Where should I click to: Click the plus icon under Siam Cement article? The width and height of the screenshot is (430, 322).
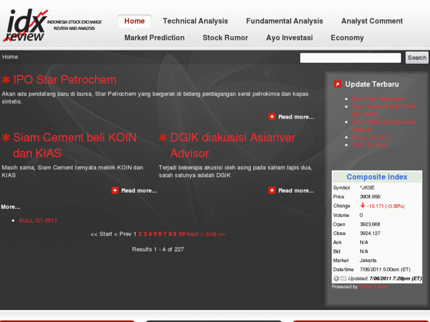pyautogui.click(x=115, y=190)
